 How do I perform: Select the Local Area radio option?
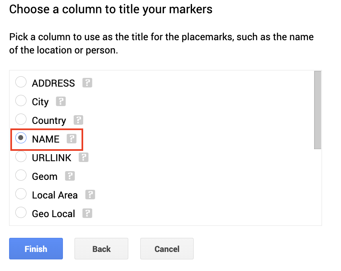pyautogui.click(x=21, y=194)
